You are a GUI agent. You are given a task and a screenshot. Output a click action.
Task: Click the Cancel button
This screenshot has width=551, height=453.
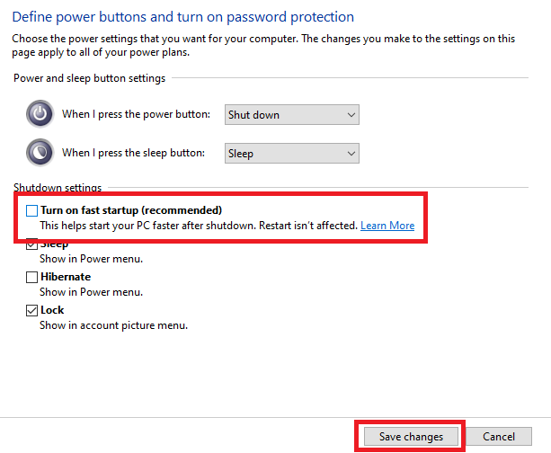pyautogui.click(x=499, y=437)
